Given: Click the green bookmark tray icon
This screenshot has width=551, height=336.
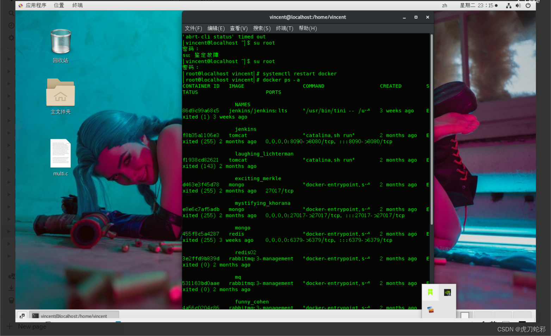Looking at the screenshot, I should pyautogui.click(x=430, y=292).
